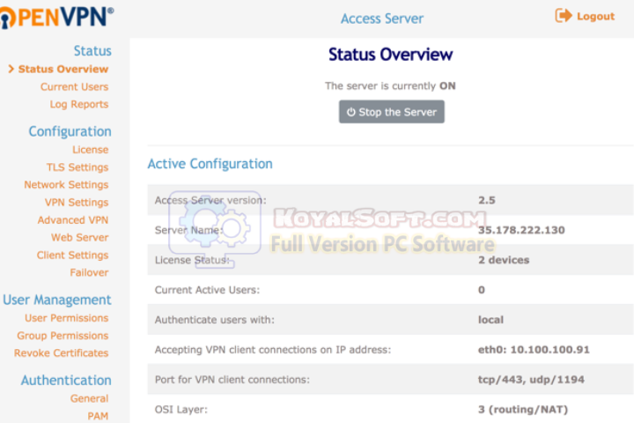Click the Access Server version label
The image size is (634, 423).
tap(210, 200)
